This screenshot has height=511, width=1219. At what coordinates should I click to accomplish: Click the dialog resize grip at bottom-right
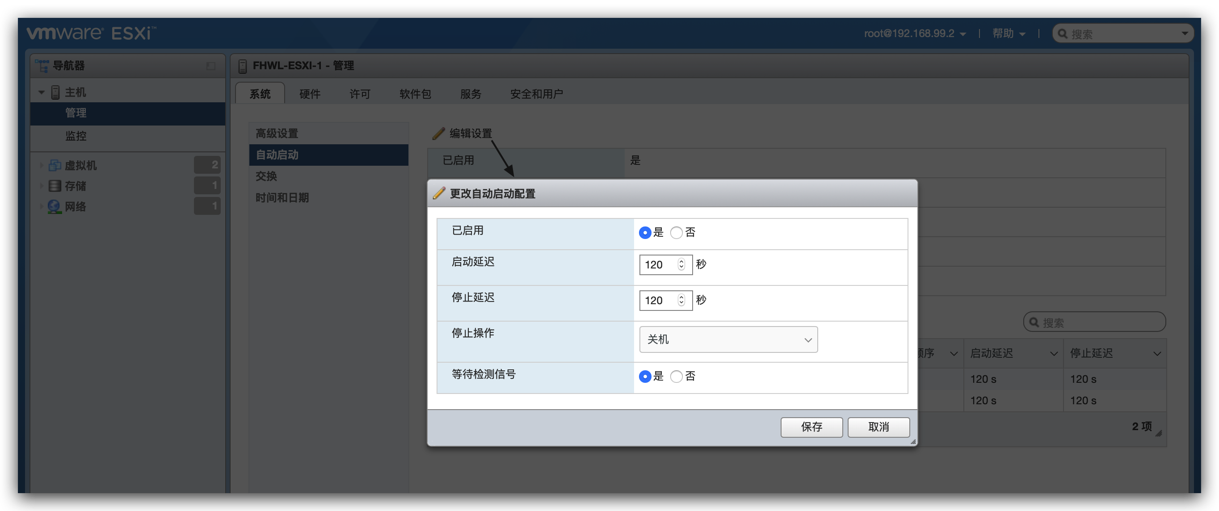pos(913,441)
